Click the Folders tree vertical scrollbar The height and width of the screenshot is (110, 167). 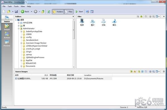pos(73,44)
